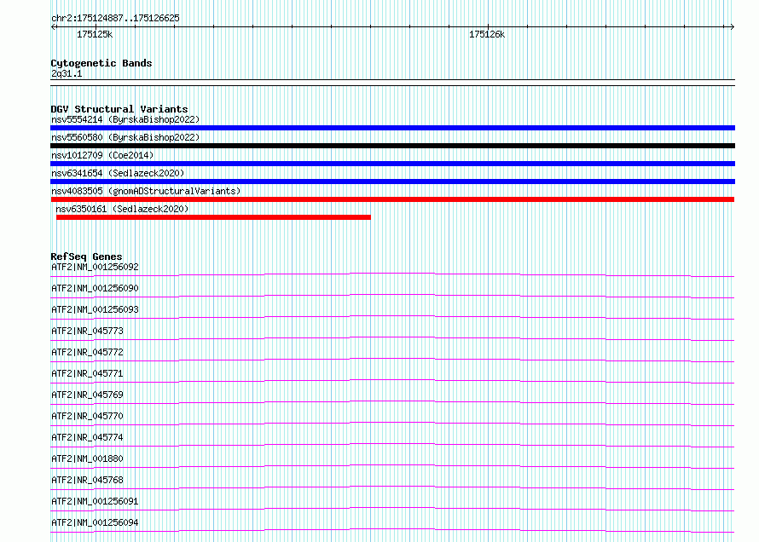
Task: Click the nsv5554214 (ByrskaBishop2022) variant label
Action: 125,119
